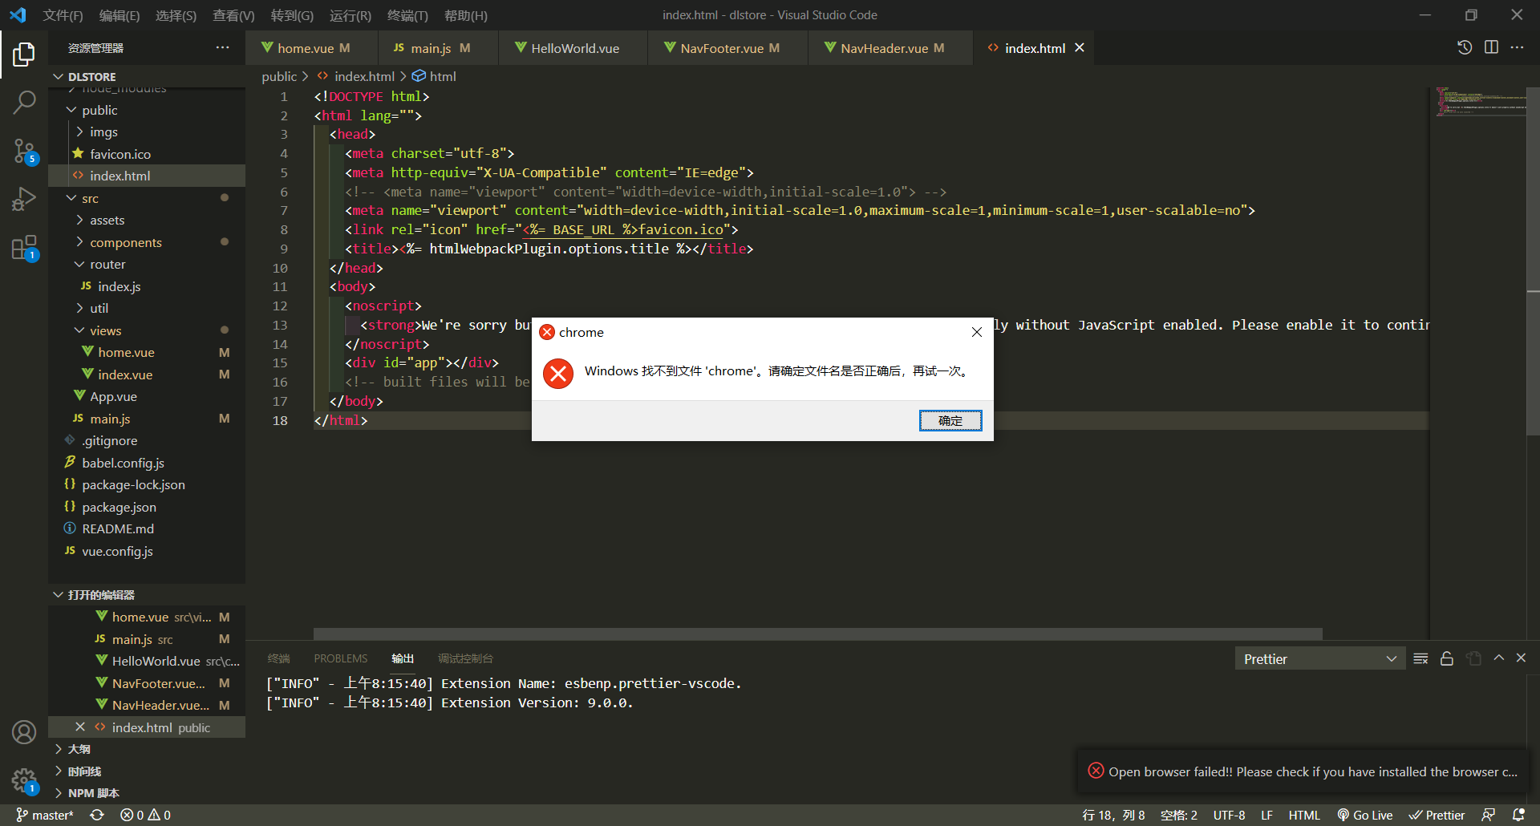The image size is (1540, 826).
Task: Start Go Live server from status bar
Action: (1365, 815)
